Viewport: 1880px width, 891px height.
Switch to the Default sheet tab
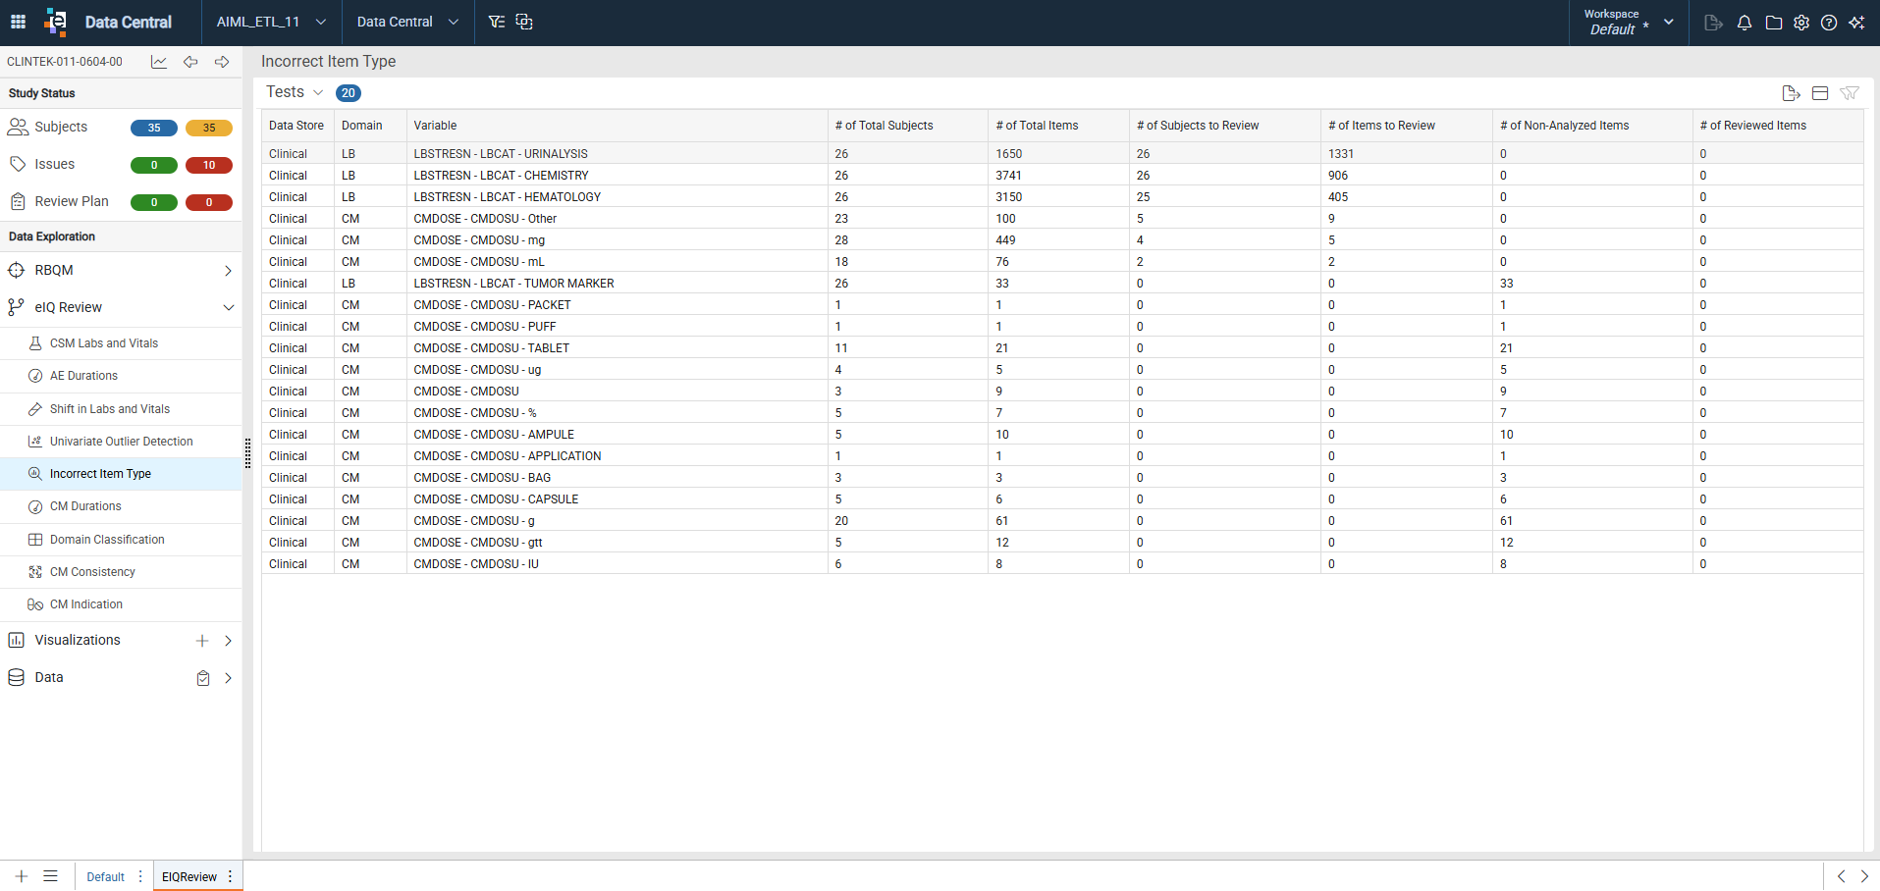click(105, 877)
